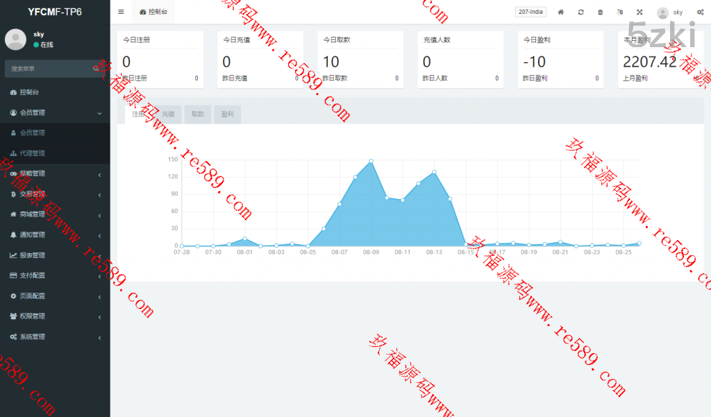711x417 pixels.
Task: Click the trash icon to clear cache
Action: (600, 12)
